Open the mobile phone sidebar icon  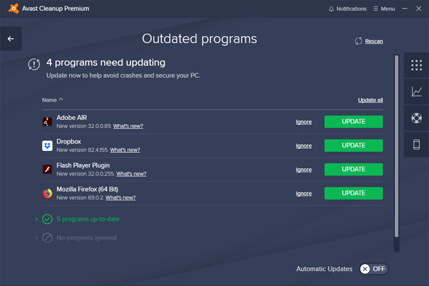click(x=416, y=145)
